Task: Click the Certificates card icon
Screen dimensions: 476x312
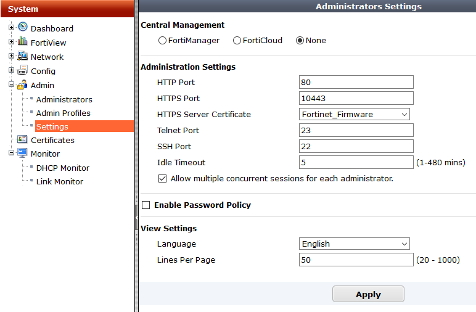Action: (x=23, y=139)
